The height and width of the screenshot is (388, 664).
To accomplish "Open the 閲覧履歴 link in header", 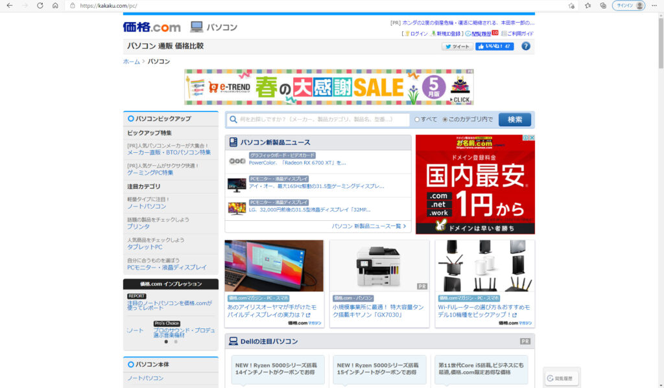I will [481, 34].
